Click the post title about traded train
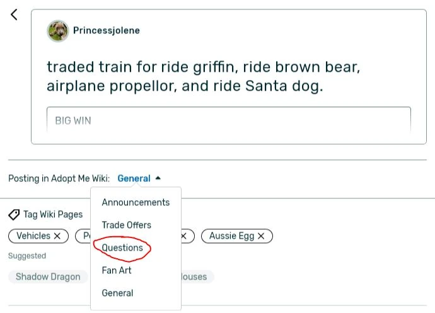 coord(203,76)
